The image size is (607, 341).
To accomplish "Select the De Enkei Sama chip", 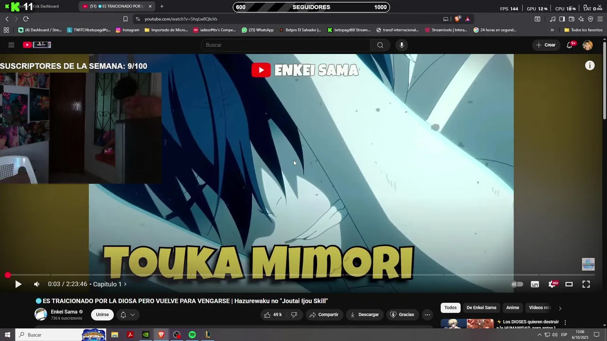I will (481, 308).
